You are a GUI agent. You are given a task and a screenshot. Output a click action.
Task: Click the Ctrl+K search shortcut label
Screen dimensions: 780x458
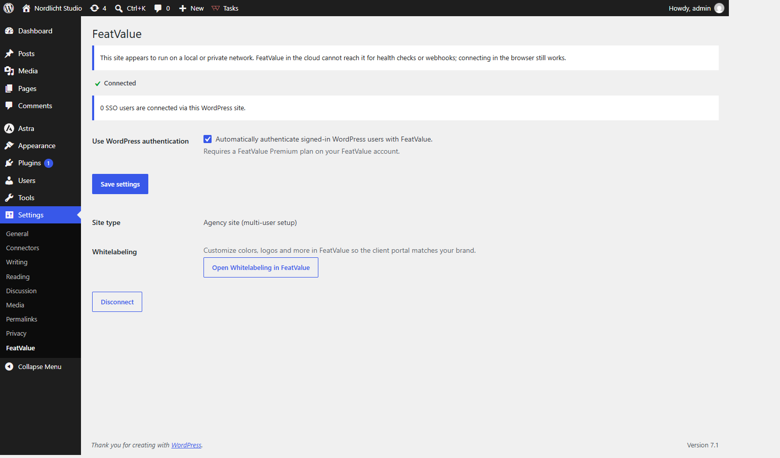coord(136,8)
